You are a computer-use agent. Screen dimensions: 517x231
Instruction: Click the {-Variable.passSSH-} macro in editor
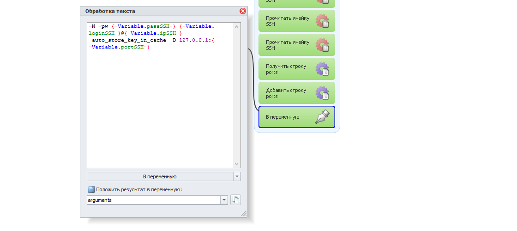144,26
